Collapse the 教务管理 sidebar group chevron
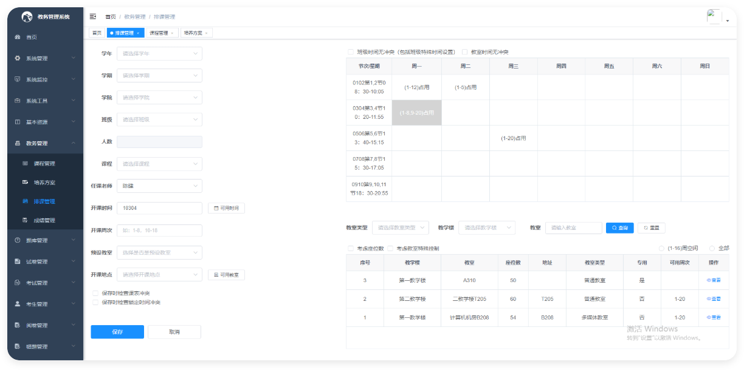The image size is (744, 370). (73, 143)
